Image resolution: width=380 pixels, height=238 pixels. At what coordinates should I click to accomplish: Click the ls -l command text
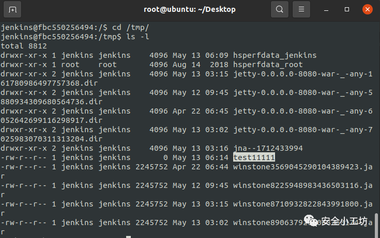pos(138,37)
